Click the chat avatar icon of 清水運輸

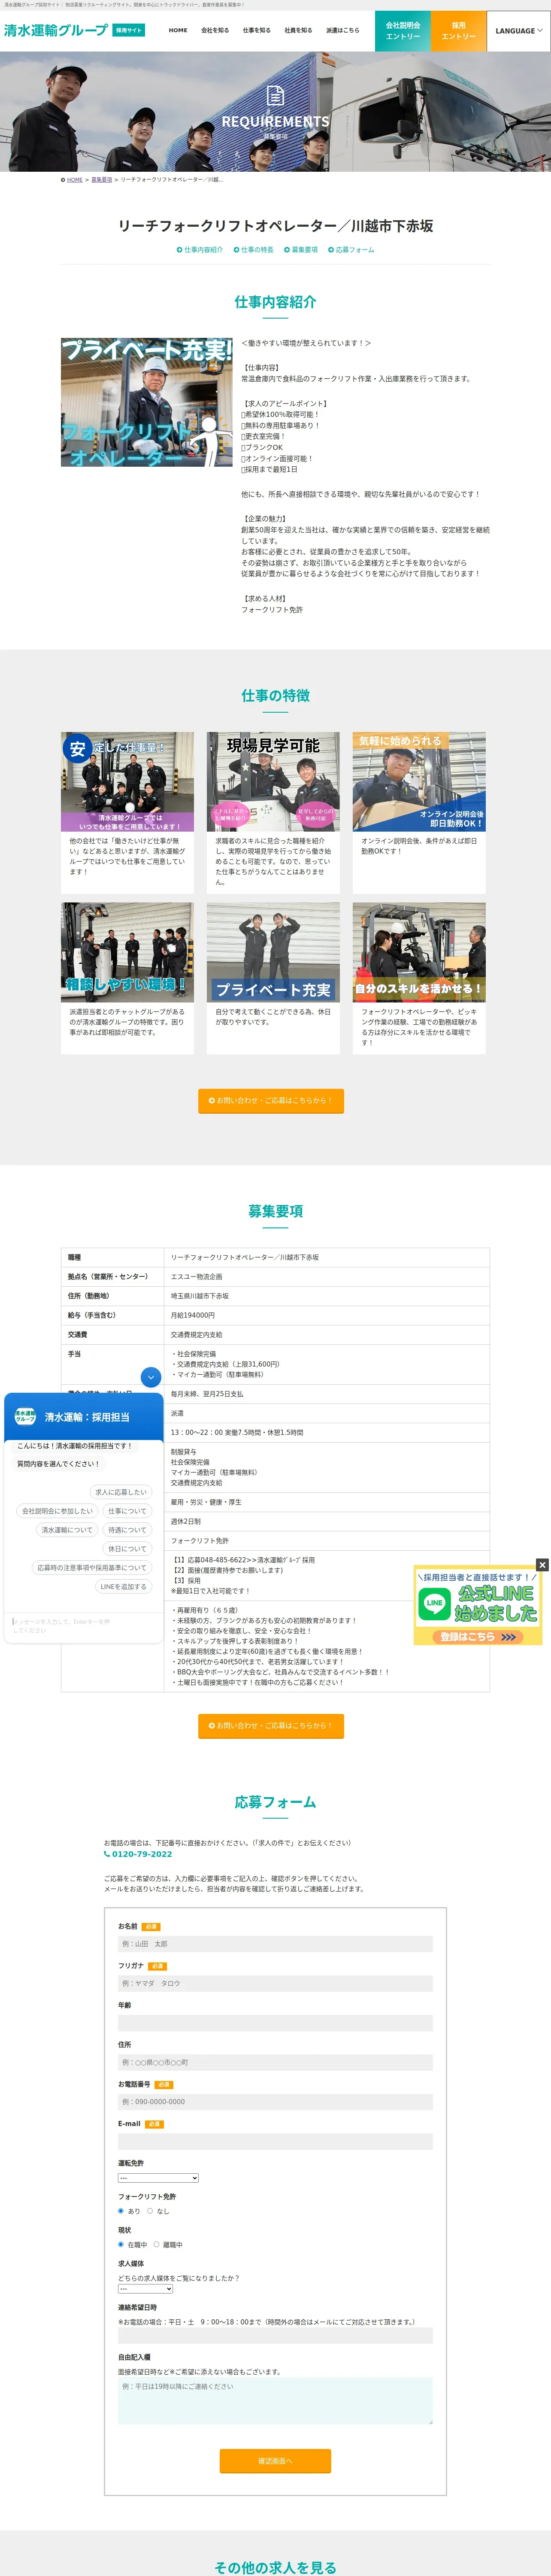25,1417
